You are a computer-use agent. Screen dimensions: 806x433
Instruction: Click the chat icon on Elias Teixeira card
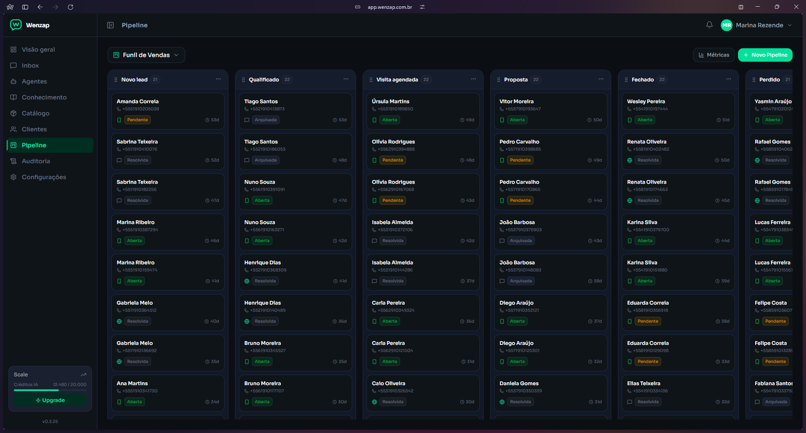630,402
